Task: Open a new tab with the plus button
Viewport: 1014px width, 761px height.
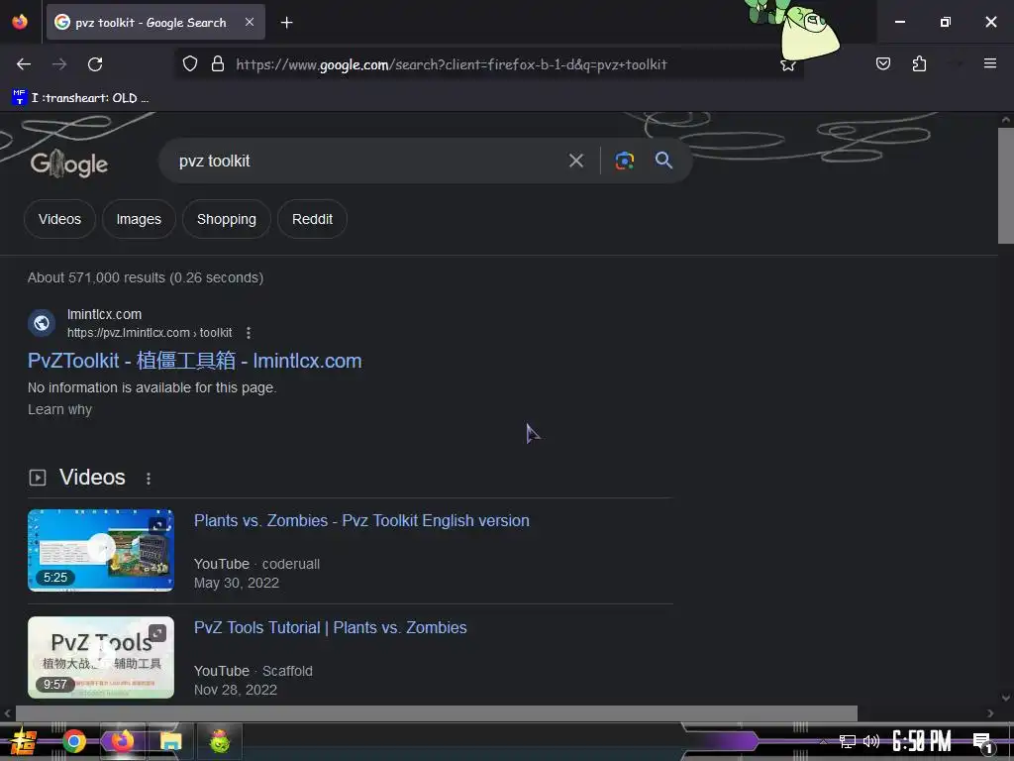Action: 286,23
